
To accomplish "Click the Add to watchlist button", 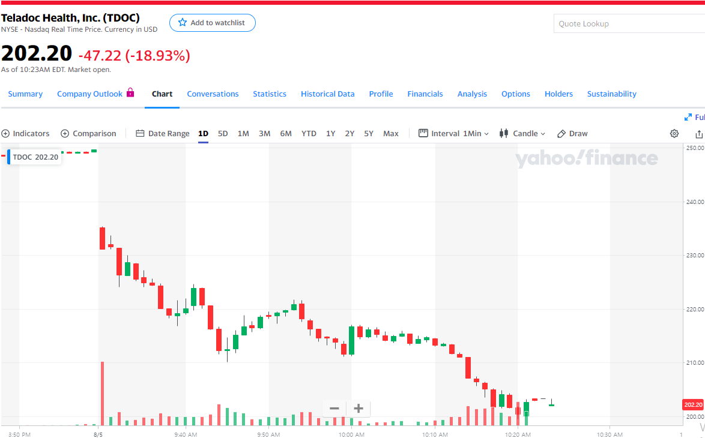I will coord(213,23).
